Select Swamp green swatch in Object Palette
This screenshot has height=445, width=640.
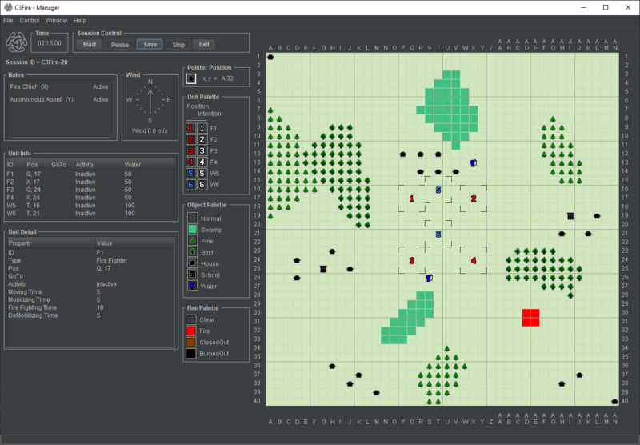coord(192,230)
